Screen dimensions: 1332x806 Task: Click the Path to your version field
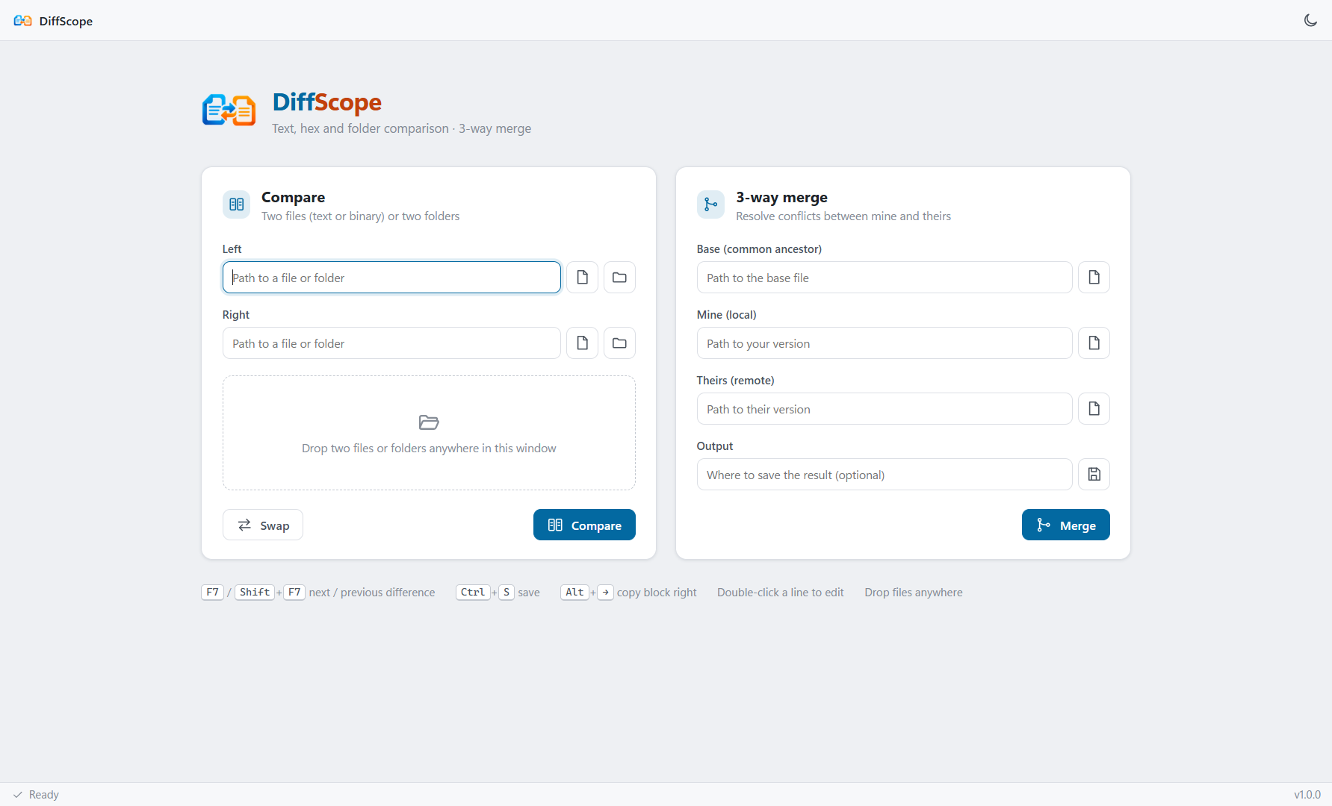coord(885,343)
